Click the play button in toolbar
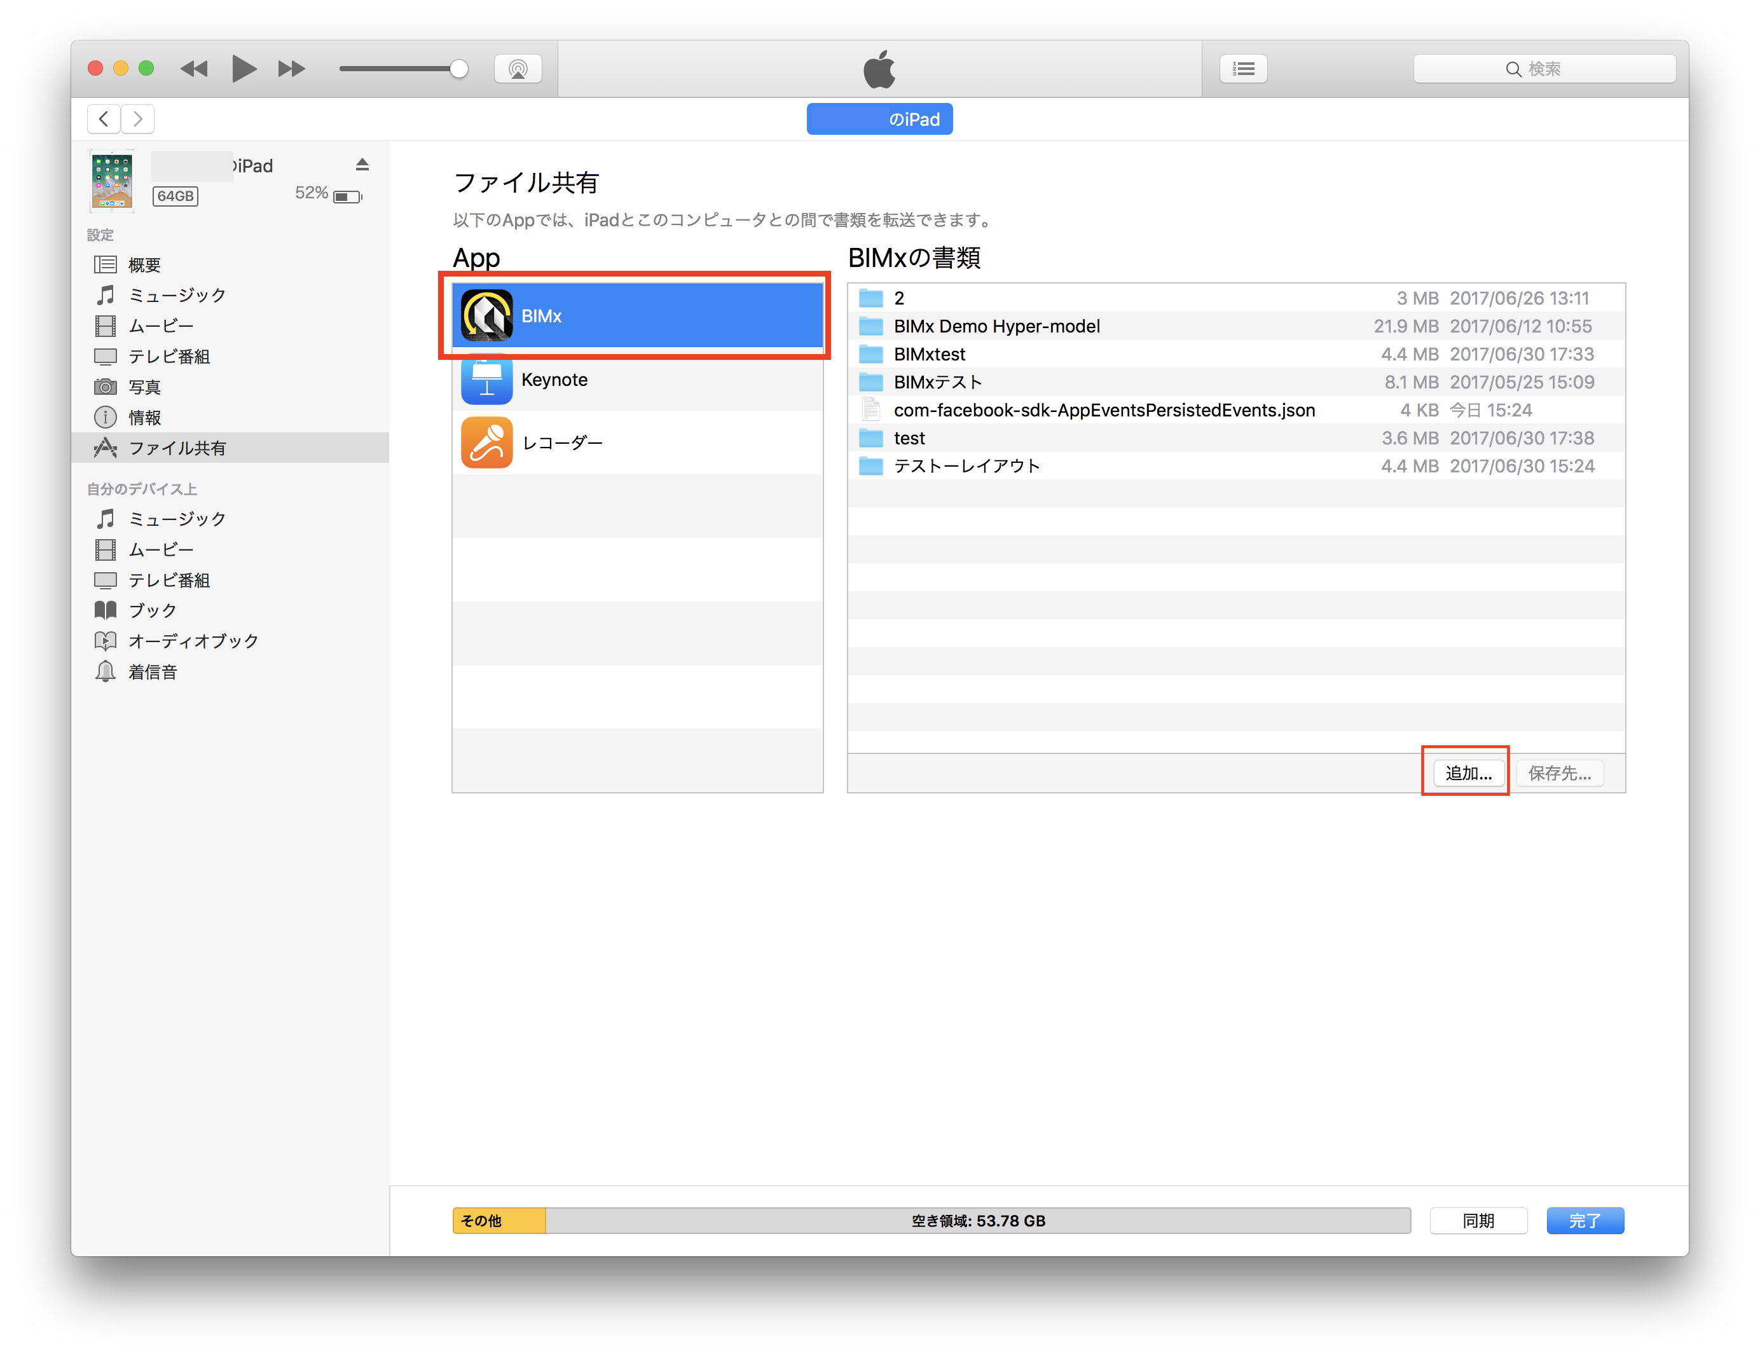Viewport: 1760px width, 1358px height. pos(244,69)
